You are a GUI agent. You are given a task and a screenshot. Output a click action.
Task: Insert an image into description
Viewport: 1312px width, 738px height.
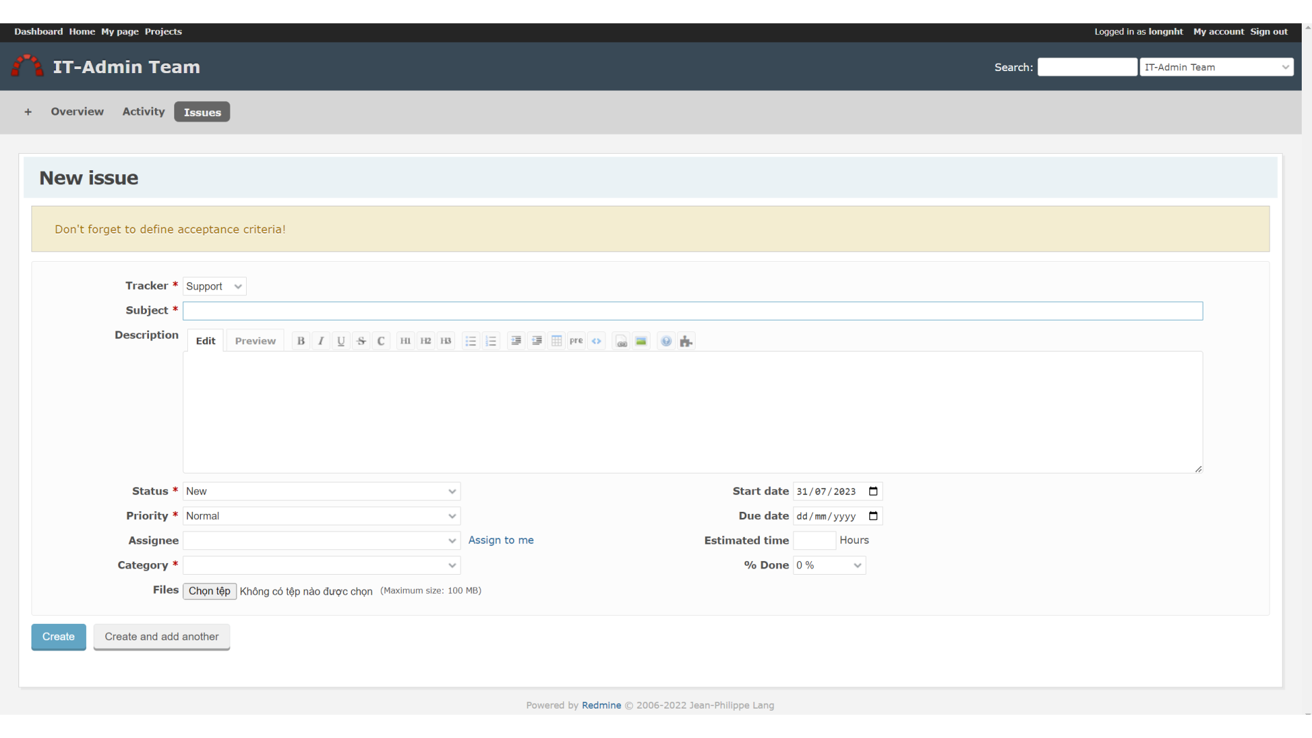click(641, 341)
